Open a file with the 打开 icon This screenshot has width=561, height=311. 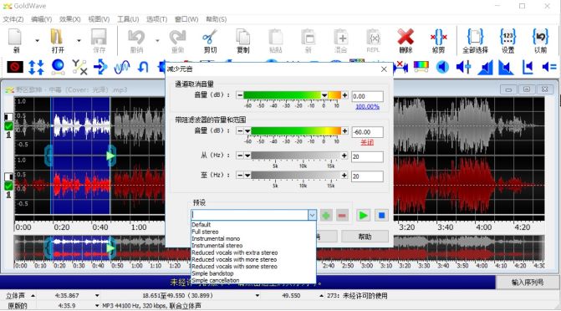[x=57, y=41]
